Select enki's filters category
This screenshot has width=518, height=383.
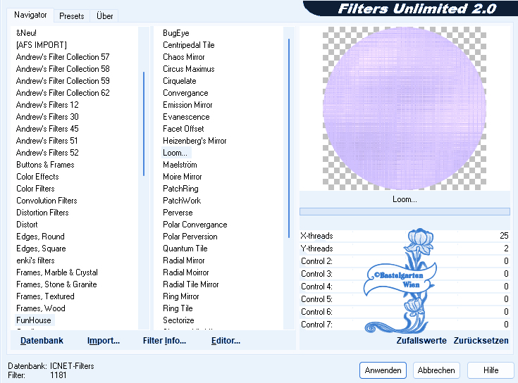point(35,260)
